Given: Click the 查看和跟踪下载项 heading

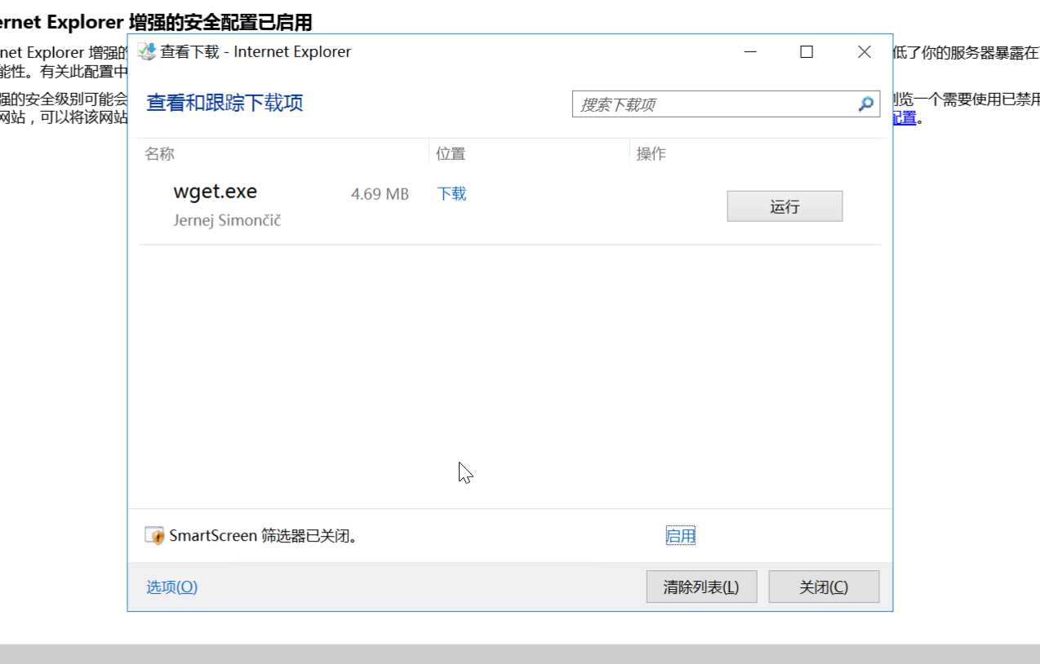Looking at the screenshot, I should click(224, 103).
